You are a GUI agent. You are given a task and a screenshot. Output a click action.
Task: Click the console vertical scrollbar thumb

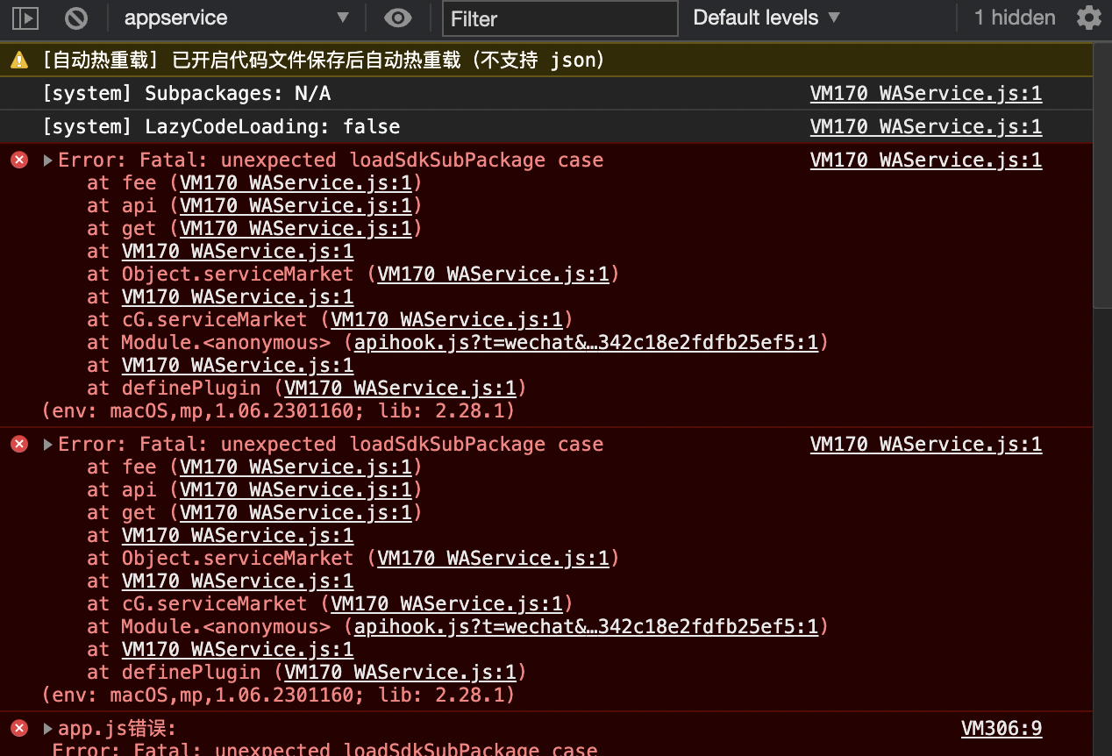1102,175
